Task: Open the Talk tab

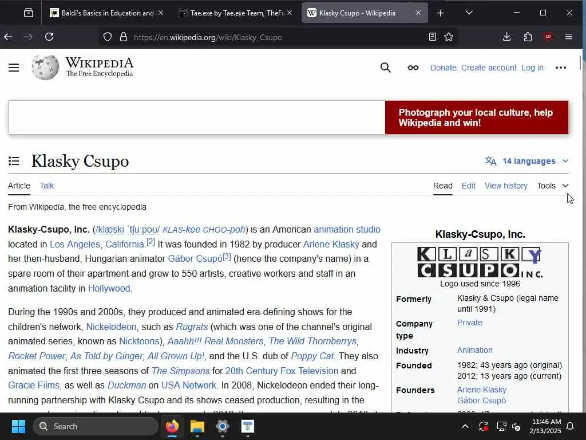Action: coord(47,186)
